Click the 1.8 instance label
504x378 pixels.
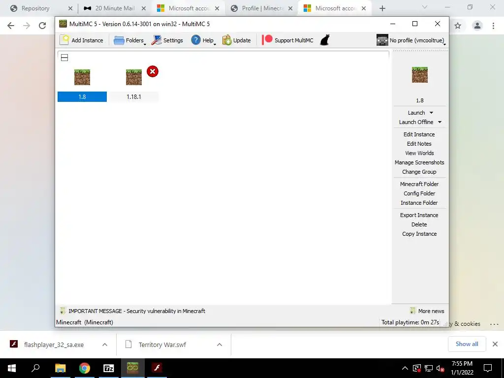pos(82,97)
